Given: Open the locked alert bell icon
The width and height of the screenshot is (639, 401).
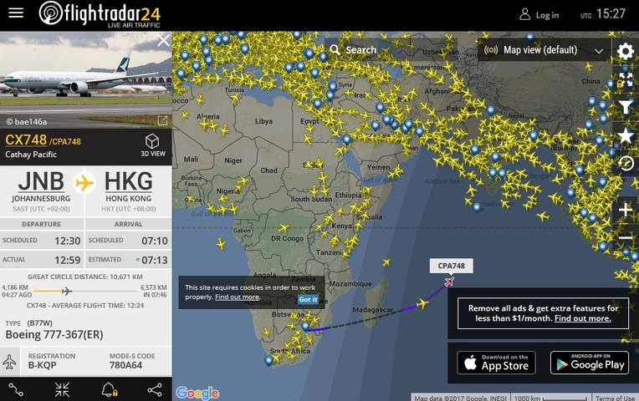Looking at the screenshot, I should (x=109, y=390).
